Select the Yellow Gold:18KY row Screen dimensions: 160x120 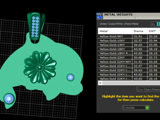pyautogui.click(x=129, y=49)
